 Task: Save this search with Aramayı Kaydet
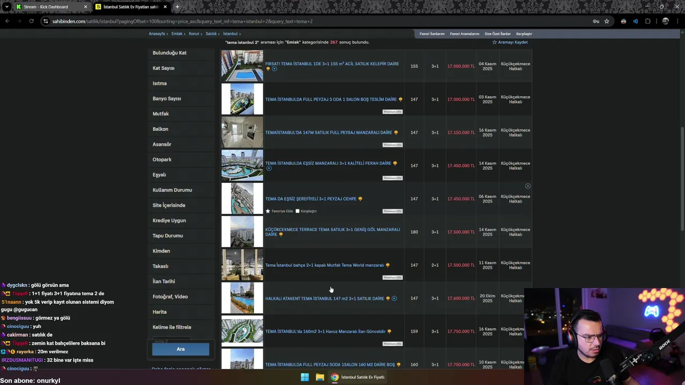[510, 42]
